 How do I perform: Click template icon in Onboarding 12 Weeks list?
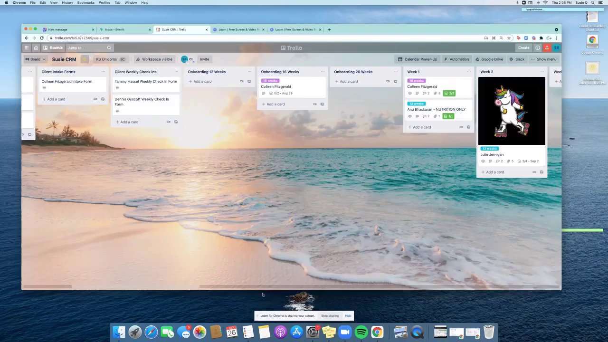pyautogui.click(x=249, y=81)
